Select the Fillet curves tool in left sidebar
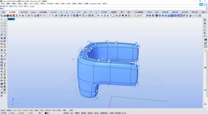The height and width of the screenshot is (114, 208). pyautogui.click(x=5, y=32)
